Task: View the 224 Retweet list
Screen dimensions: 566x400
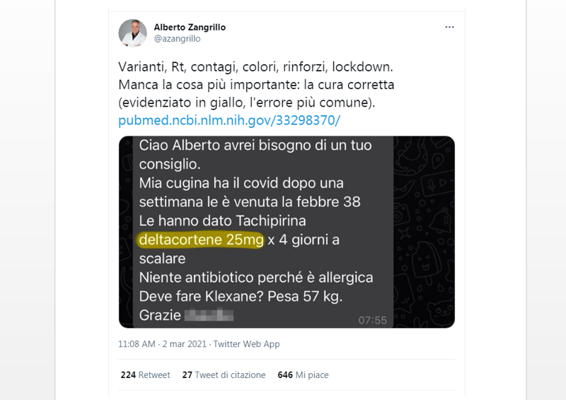Action: point(145,375)
